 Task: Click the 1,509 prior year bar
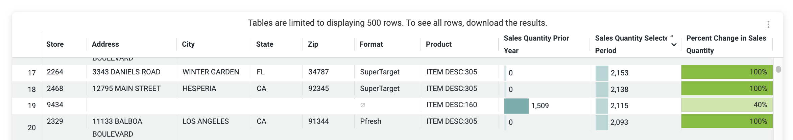point(516,106)
